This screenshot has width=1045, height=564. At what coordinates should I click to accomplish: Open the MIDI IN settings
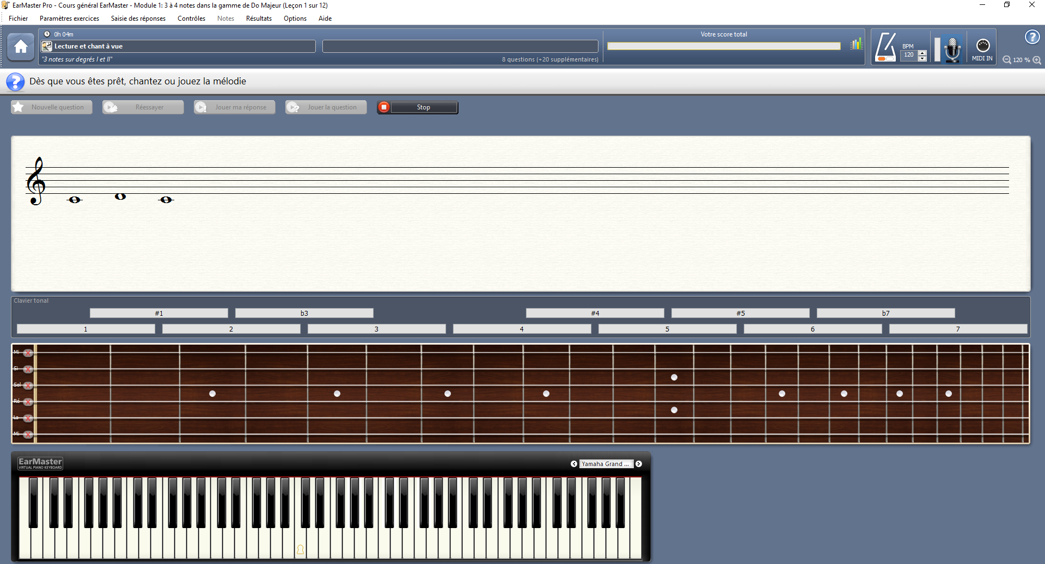coord(982,50)
